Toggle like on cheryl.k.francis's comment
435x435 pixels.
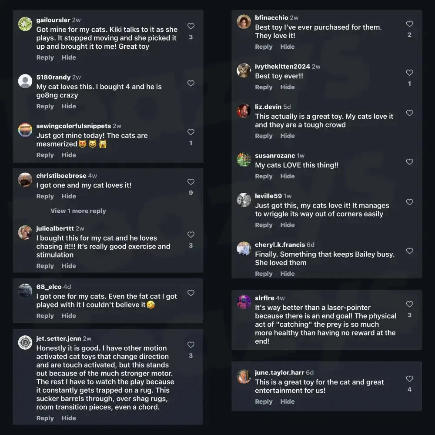(x=409, y=251)
